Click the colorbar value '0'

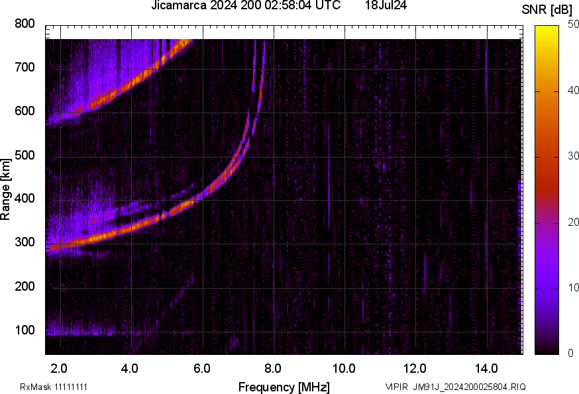pyautogui.click(x=570, y=354)
